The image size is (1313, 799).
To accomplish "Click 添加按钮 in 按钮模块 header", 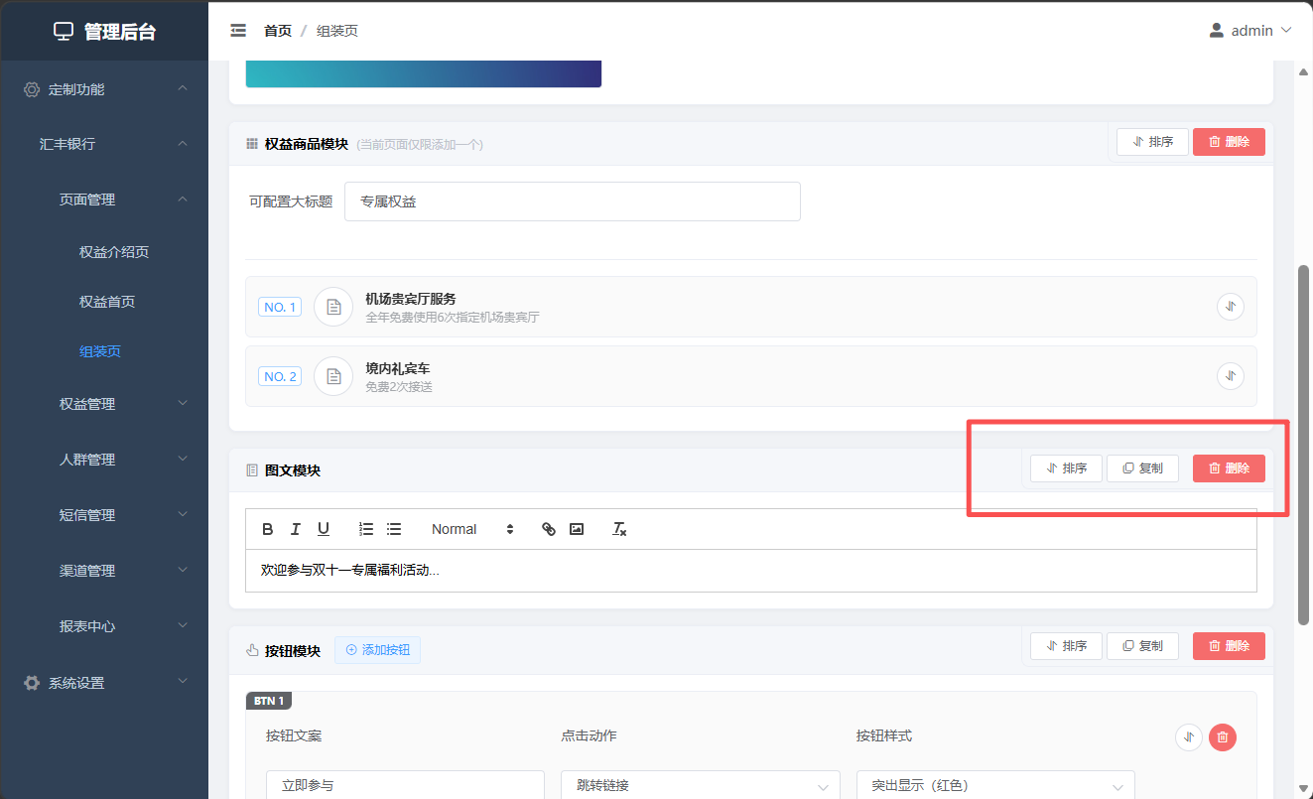I will click(x=377, y=650).
